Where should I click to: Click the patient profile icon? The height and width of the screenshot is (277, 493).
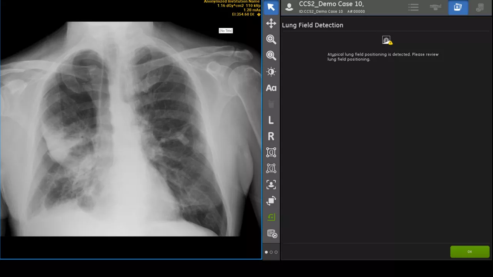coord(289,7)
